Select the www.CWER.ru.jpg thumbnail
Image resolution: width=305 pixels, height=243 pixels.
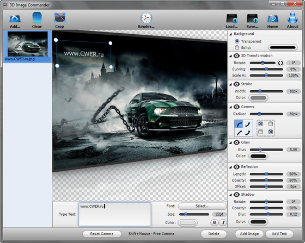27,46
